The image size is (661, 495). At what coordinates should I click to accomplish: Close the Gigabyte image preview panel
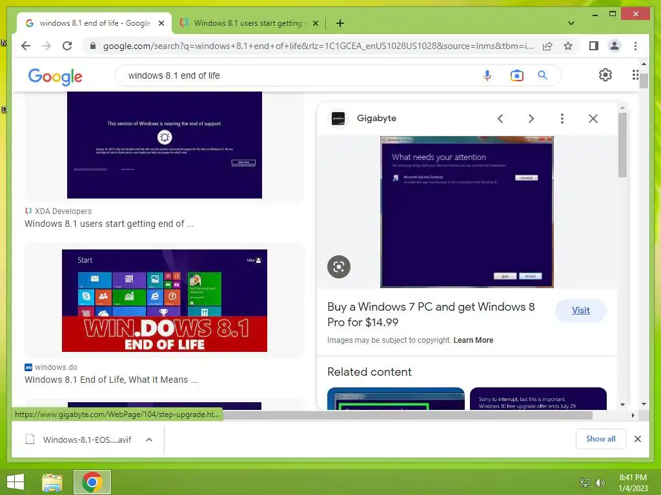click(593, 119)
